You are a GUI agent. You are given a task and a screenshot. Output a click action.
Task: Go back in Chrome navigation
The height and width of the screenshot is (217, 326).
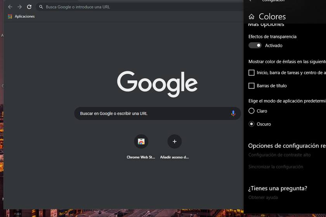[10, 7]
